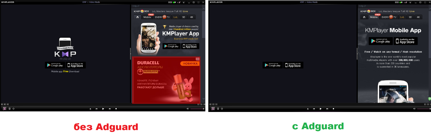Open Home tab in right KMP Box

click(364, 17)
